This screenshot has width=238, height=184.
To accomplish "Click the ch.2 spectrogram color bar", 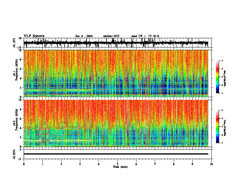I will click(x=217, y=127).
